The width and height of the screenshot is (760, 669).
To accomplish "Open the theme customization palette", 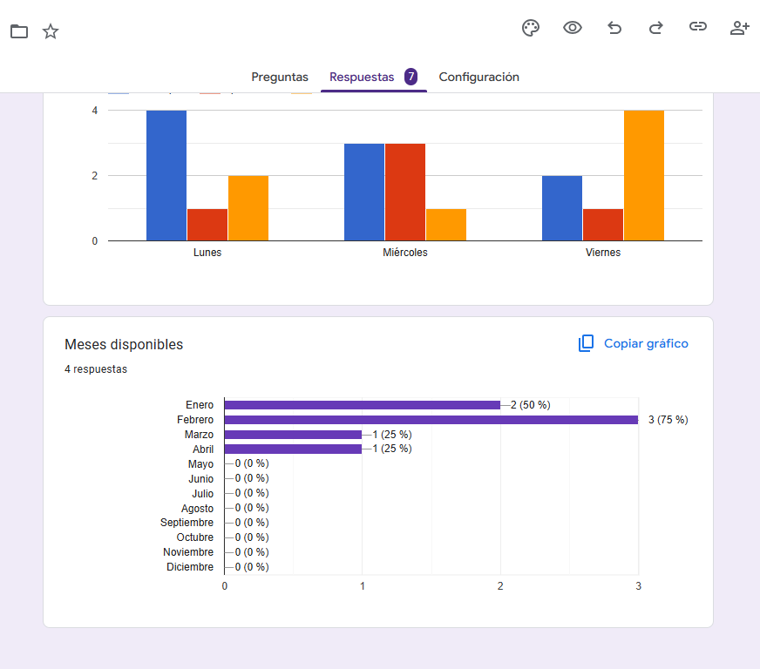I will coord(531,28).
